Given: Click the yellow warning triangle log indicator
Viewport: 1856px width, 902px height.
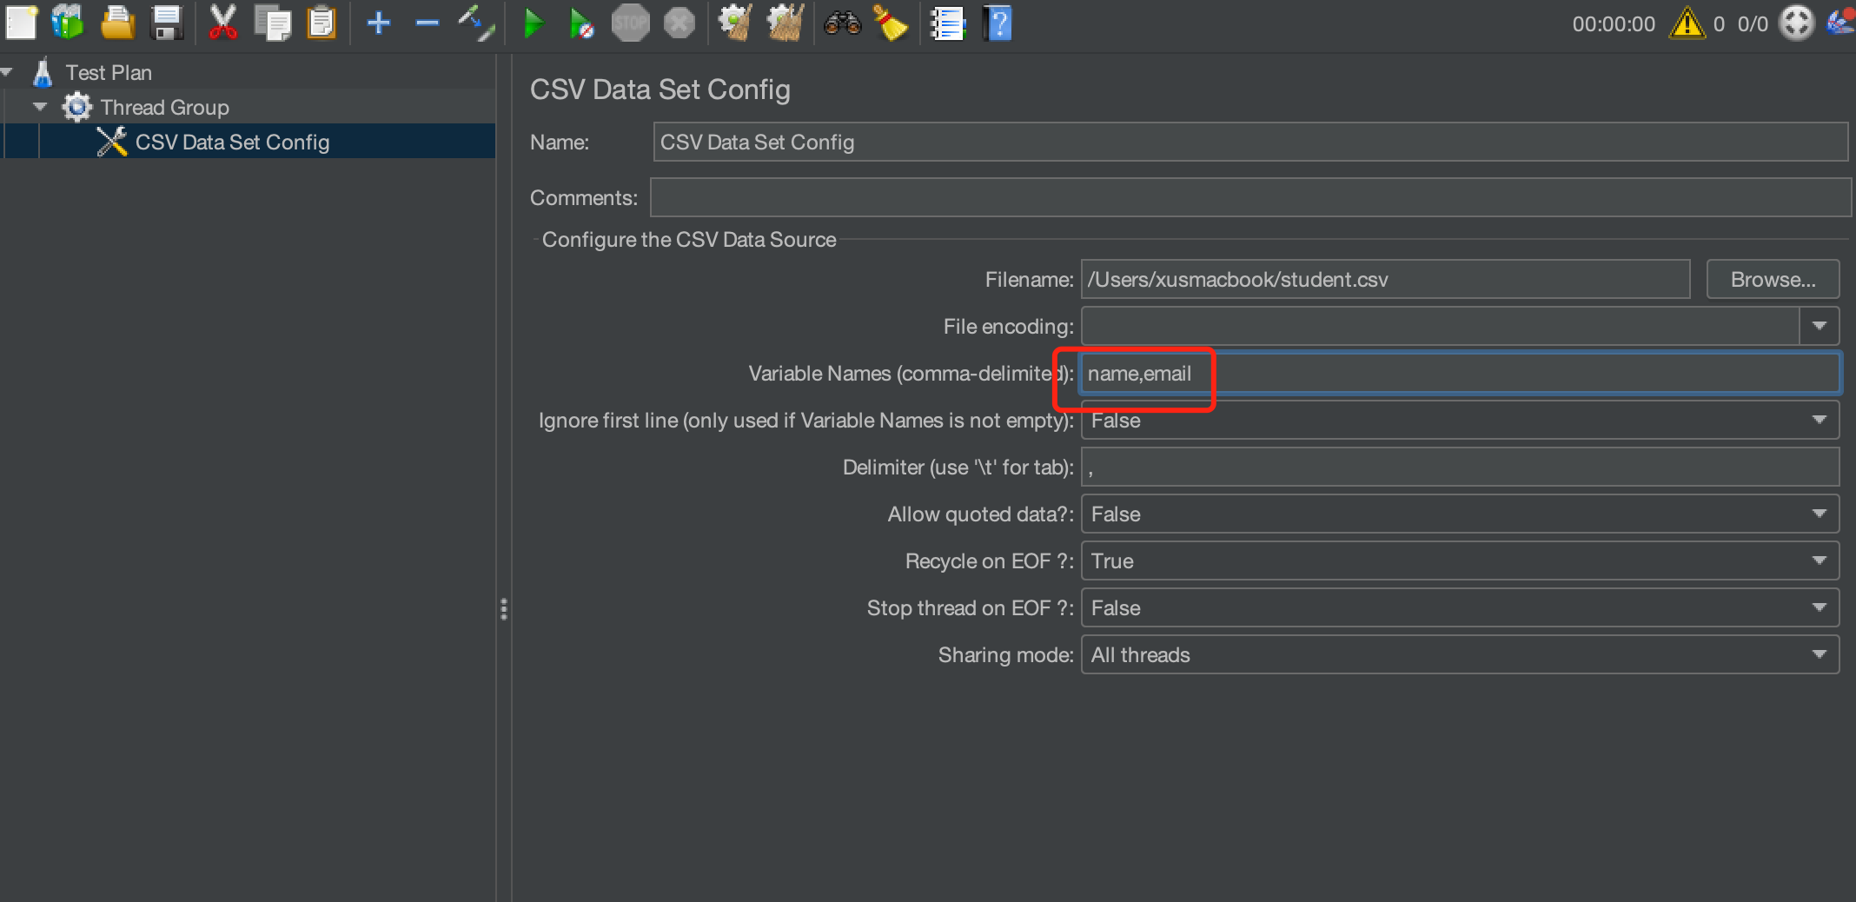Looking at the screenshot, I should coord(1687,23).
